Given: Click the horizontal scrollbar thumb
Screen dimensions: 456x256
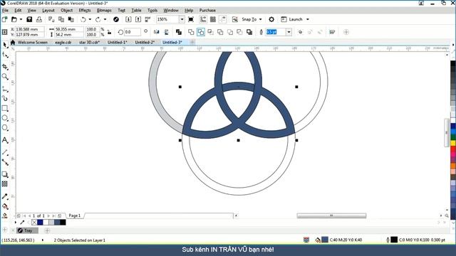Looking at the screenshot, I should (x=331, y=215).
